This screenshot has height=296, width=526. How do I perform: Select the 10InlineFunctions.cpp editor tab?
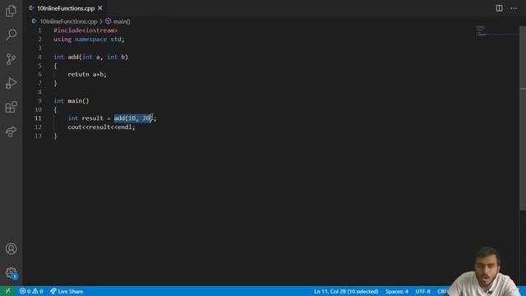[66, 8]
